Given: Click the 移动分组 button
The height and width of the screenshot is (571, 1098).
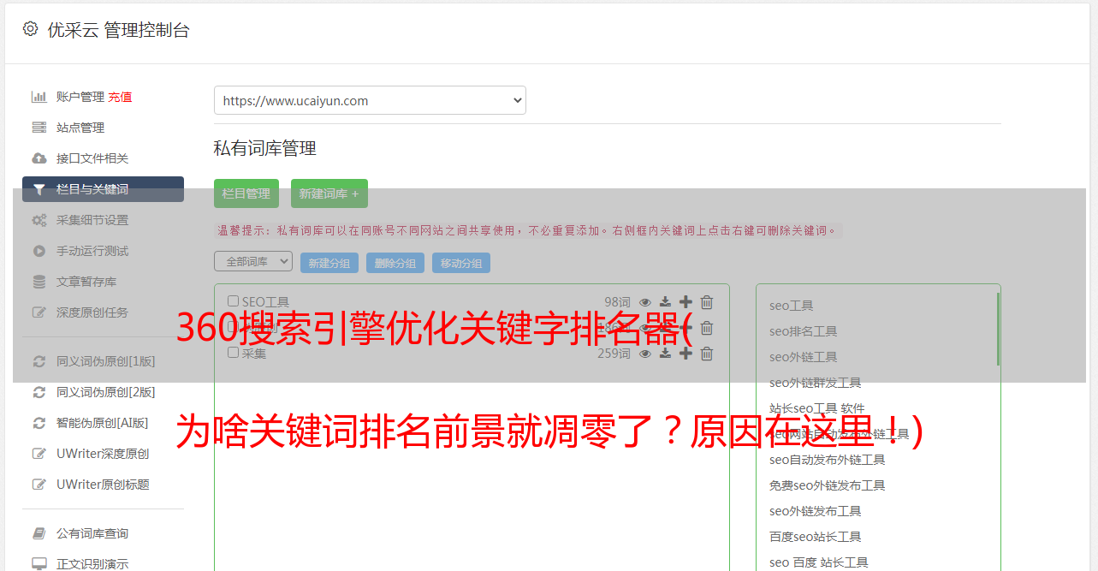Looking at the screenshot, I should coord(461,263).
